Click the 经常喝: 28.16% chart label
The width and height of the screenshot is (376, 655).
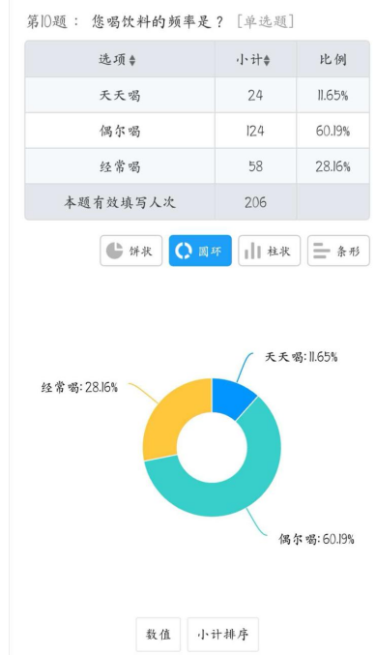[x=79, y=387]
